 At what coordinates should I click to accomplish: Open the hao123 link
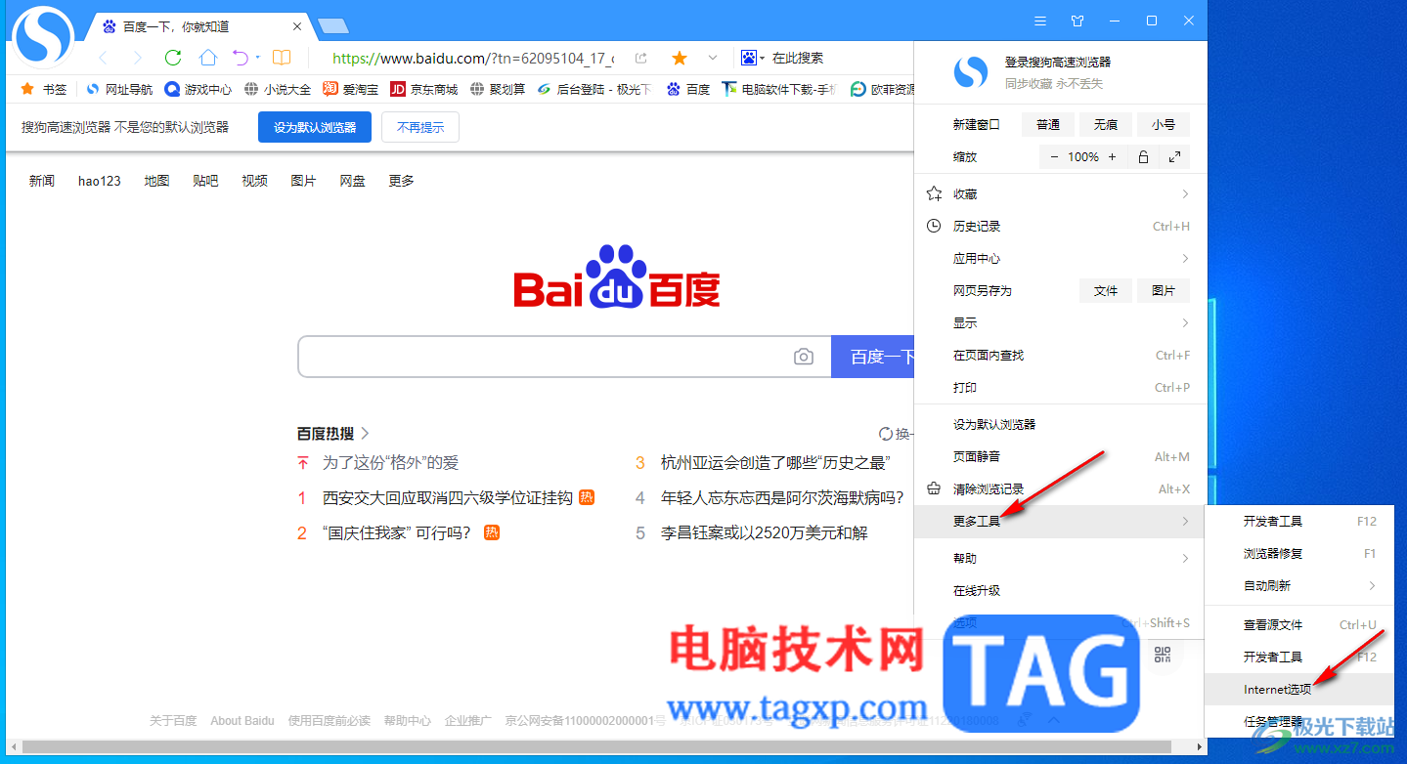100,181
